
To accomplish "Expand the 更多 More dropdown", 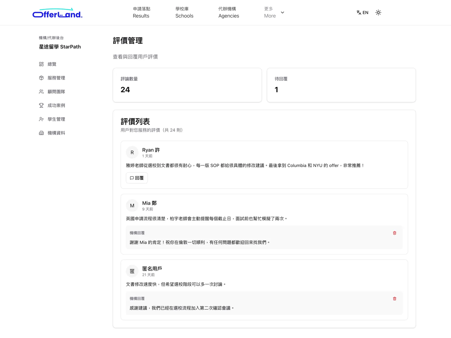I will (x=274, y=13).
